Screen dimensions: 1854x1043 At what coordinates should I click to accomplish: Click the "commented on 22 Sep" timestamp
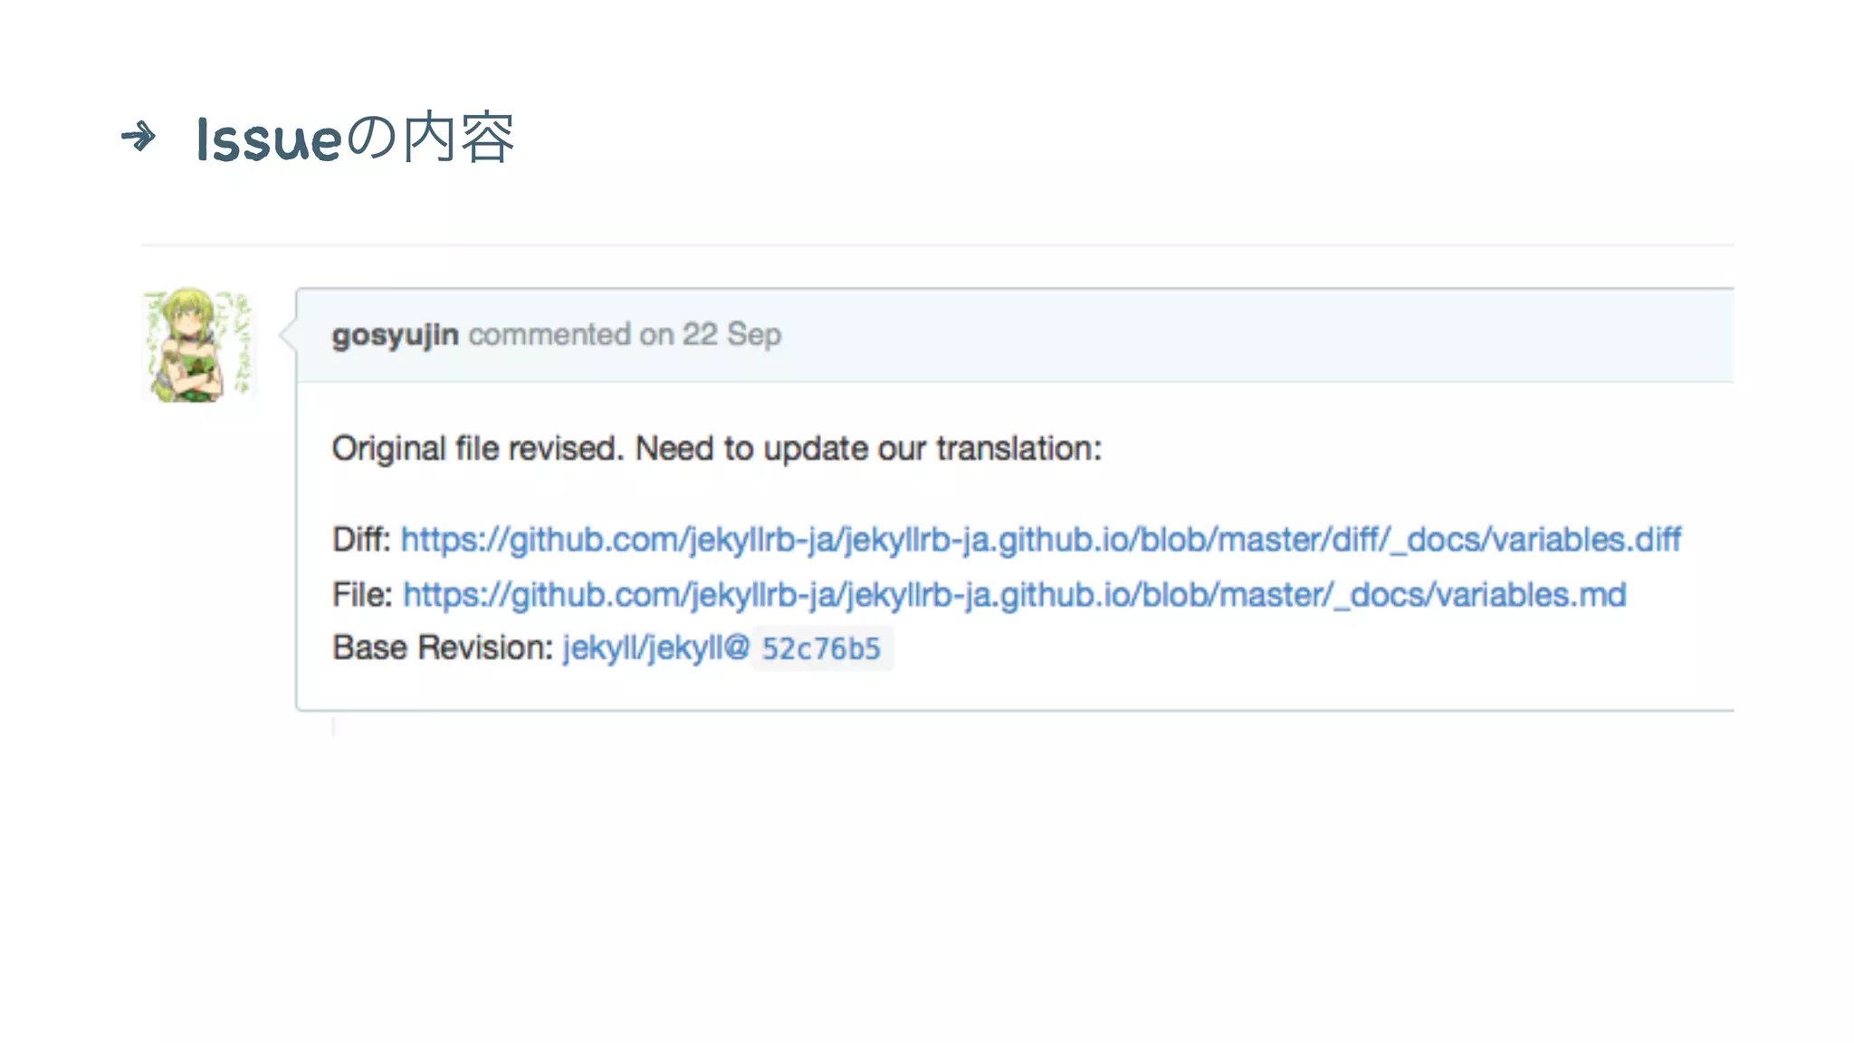point(625,335)
